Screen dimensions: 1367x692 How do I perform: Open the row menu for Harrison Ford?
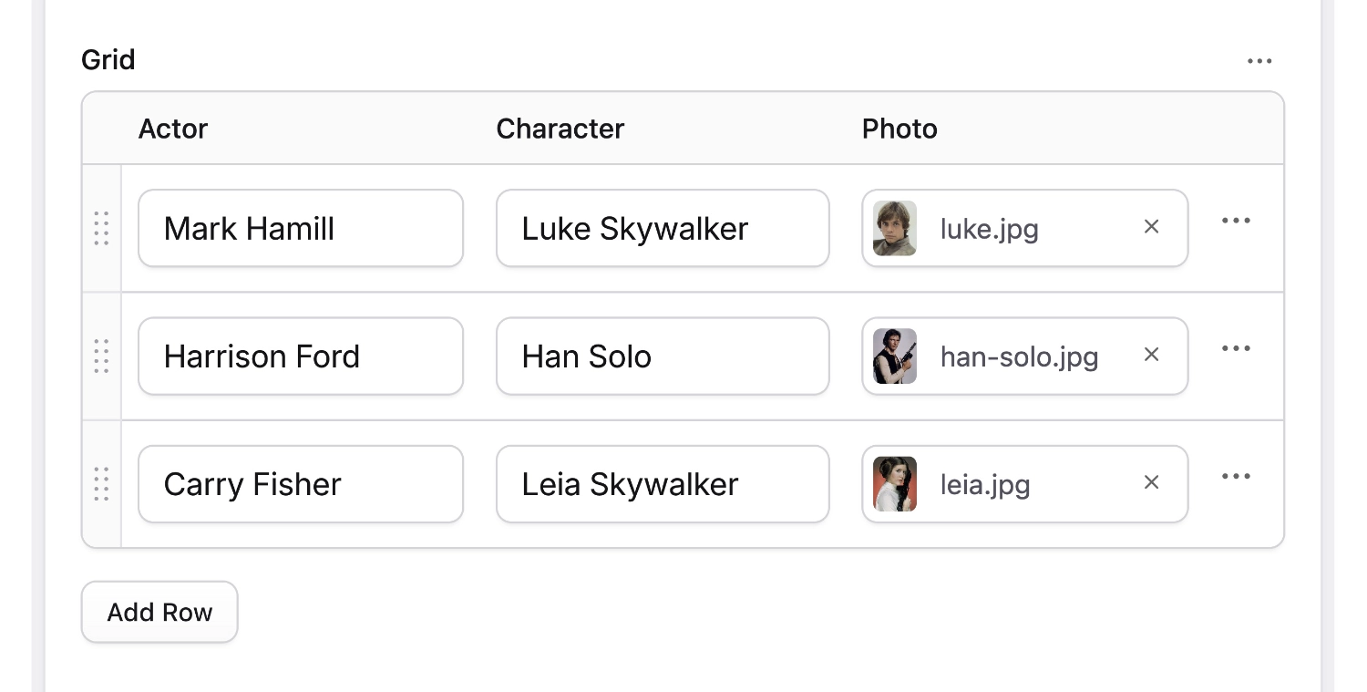(1236, 347)
